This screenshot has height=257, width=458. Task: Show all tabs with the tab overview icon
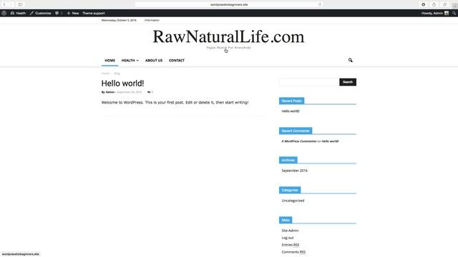[444, 4]
